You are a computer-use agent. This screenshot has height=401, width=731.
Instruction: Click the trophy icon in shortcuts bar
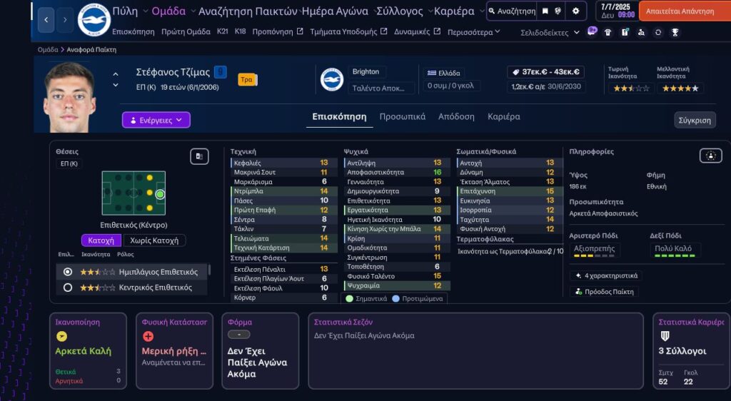pyautogui.click(x=675, y=32)
